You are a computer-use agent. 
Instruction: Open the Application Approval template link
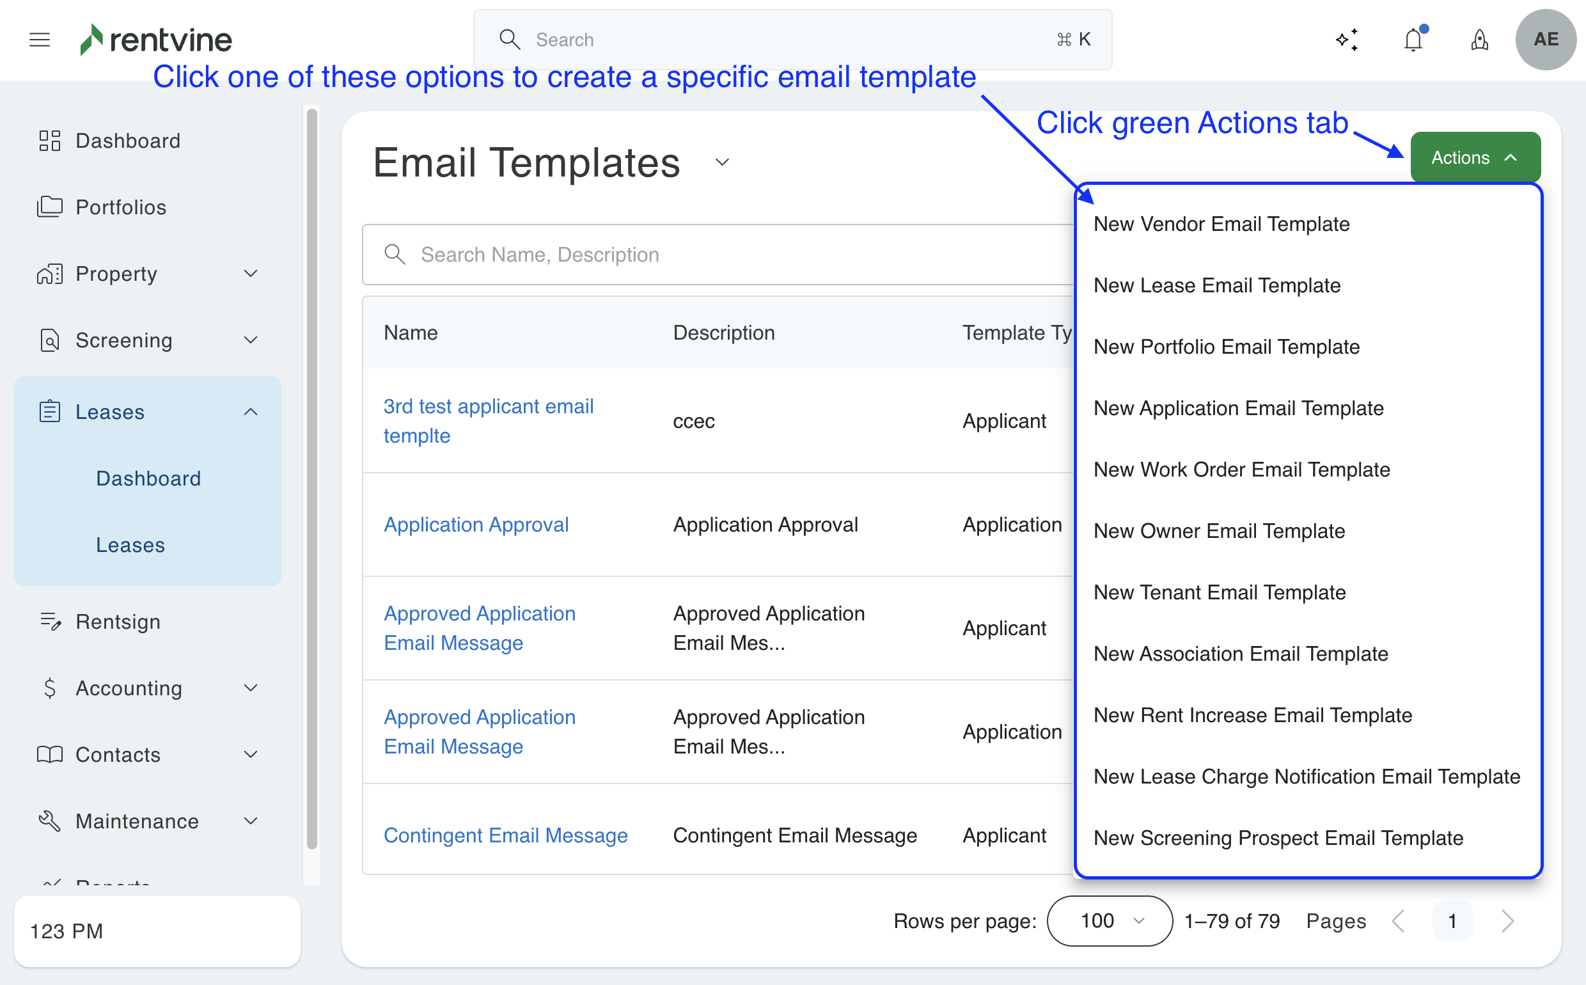(x=475, y=524)
